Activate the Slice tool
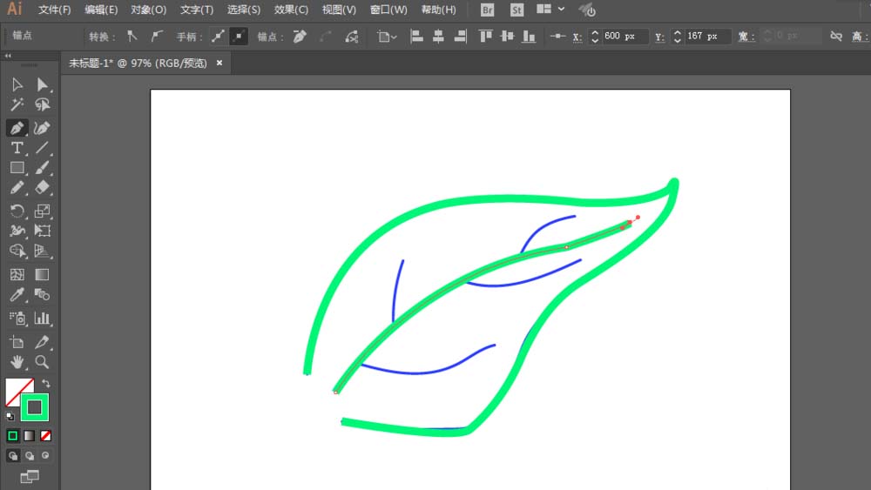The width and height of the screenshot is (871, 490). (42, 342)
